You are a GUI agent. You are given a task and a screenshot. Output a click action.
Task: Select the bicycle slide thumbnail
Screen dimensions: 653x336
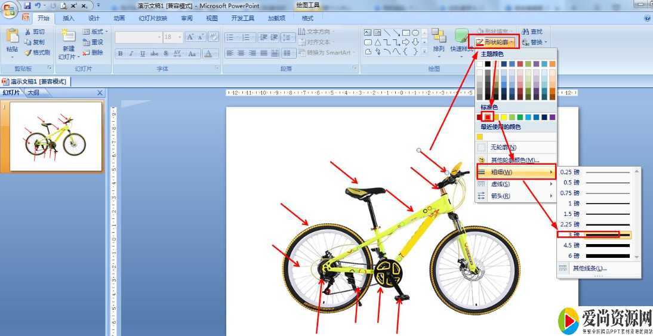(x=56, y=137)
